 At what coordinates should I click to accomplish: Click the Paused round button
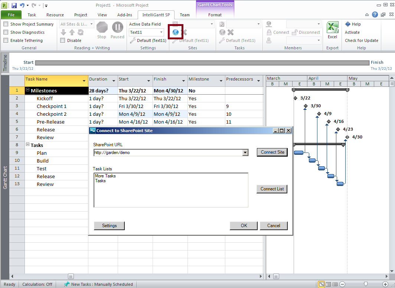pos(117,27)
